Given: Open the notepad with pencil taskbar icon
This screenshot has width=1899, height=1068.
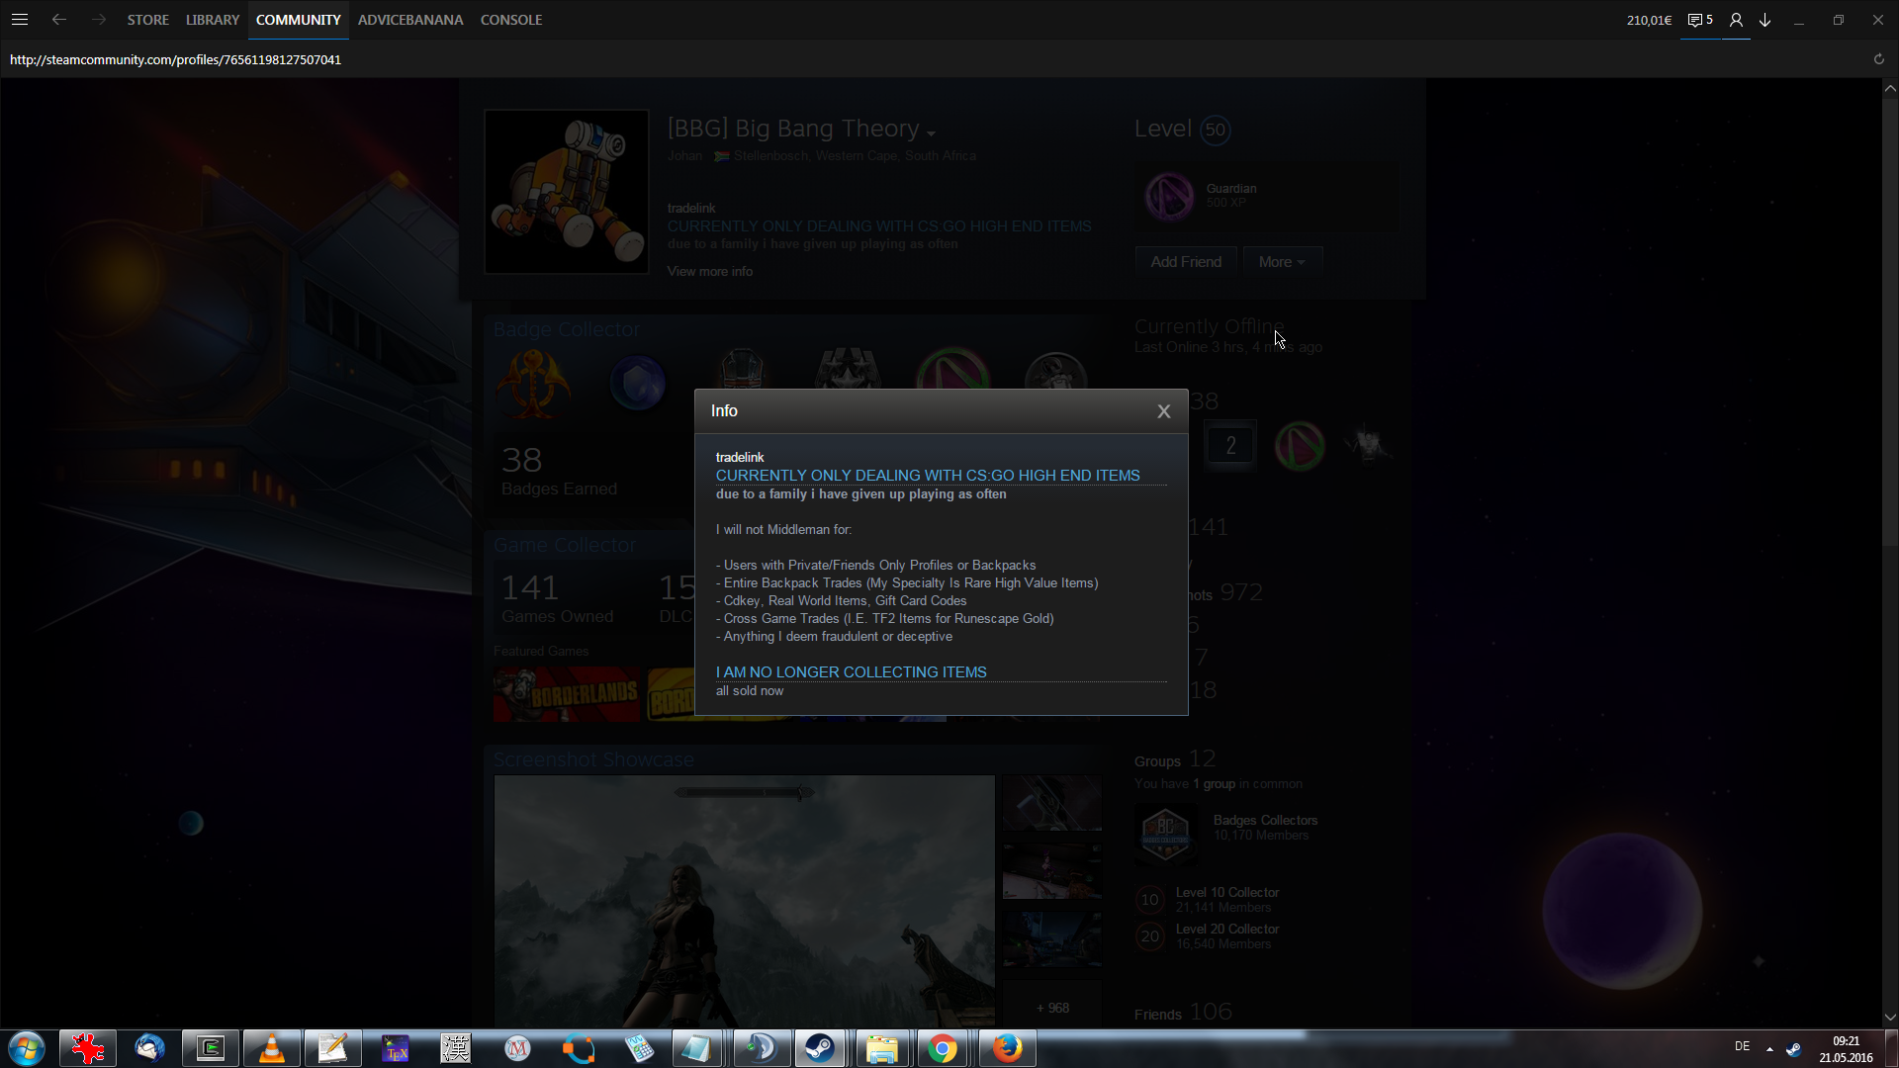Looking at the screenshot, I should click(x=333, y=1048).
